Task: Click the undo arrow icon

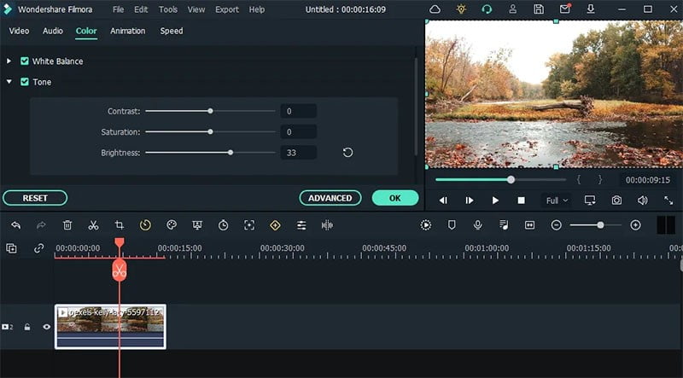Action: pos(16,225)
